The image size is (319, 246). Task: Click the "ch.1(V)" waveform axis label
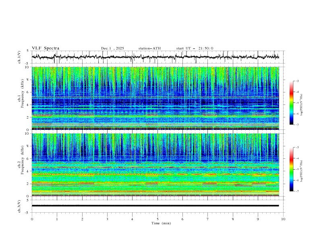(x=19, y=57)
